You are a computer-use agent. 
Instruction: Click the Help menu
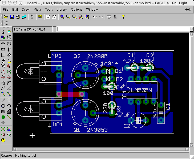(x=188, y=10)
